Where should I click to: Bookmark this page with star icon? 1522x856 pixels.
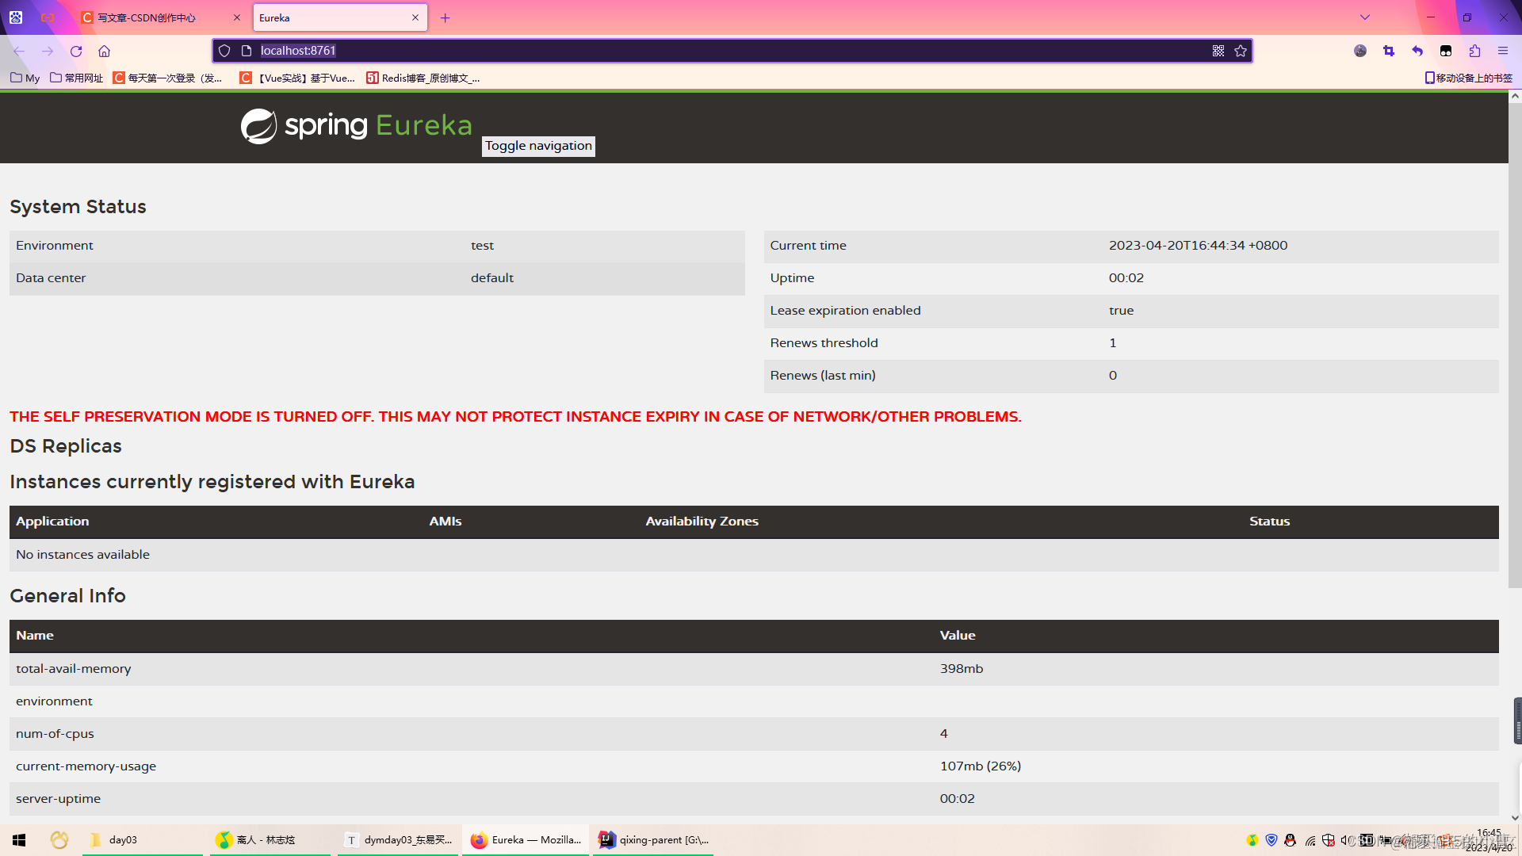click(1241, 51)
